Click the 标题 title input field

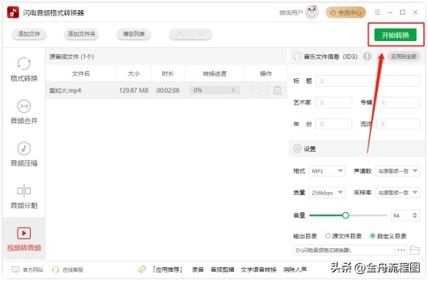368,81
